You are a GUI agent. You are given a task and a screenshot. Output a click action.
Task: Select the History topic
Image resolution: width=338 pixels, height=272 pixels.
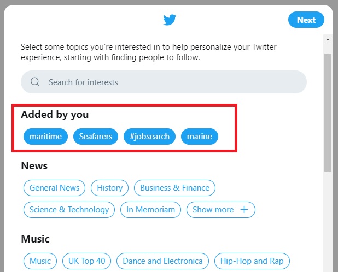pyautogui.click(x=109, y=188)
